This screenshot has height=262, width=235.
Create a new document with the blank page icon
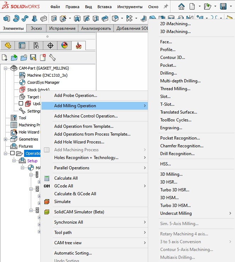click(192, 6)
